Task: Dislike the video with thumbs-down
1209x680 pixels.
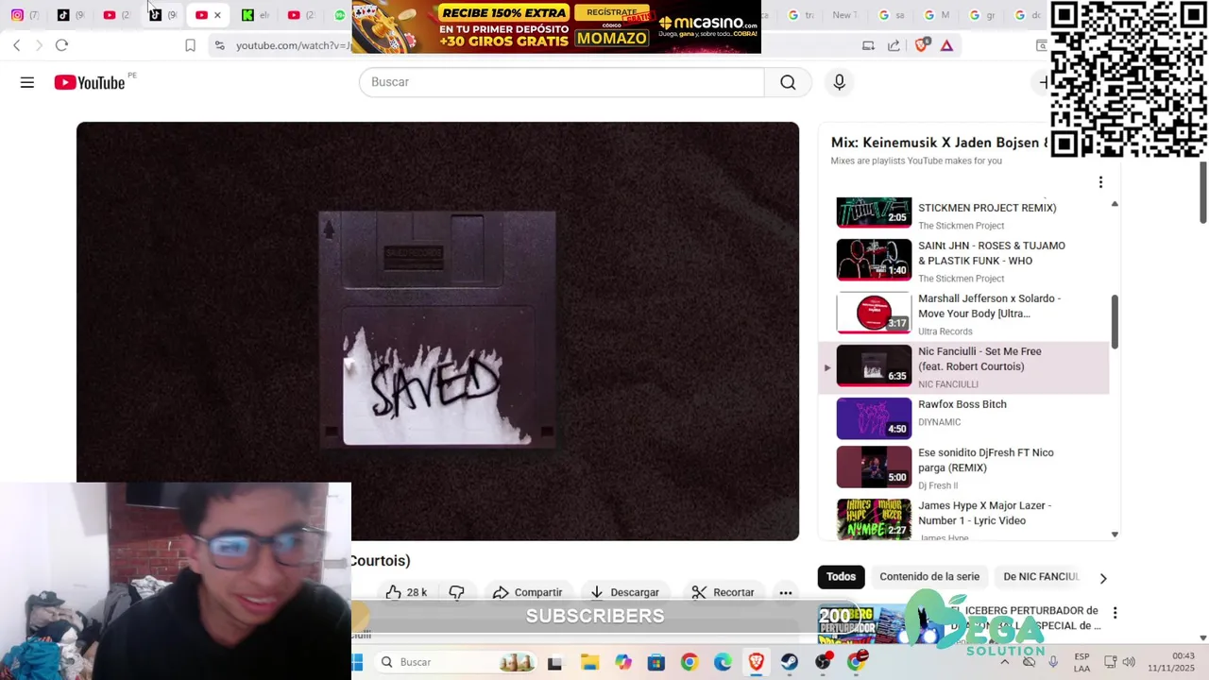Action: [457, 592]
